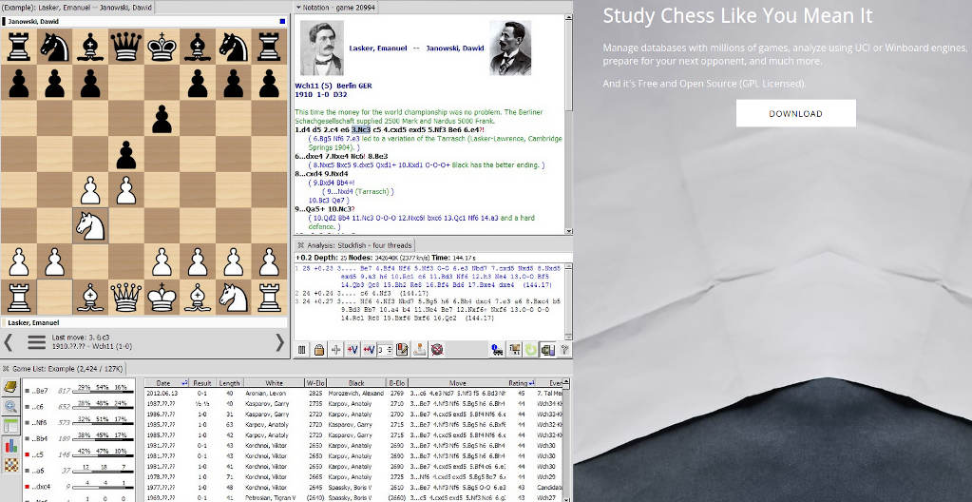The width and height of the screenshot is (972, 502).
Task: Go to previous move with left arrow
Action: [x=9, y=341]
